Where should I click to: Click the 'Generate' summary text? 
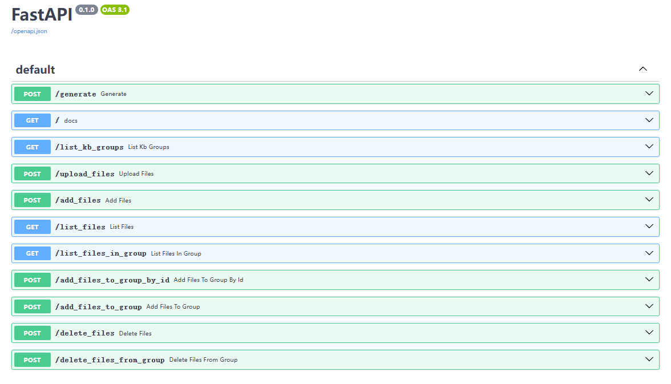coord(114,94)
